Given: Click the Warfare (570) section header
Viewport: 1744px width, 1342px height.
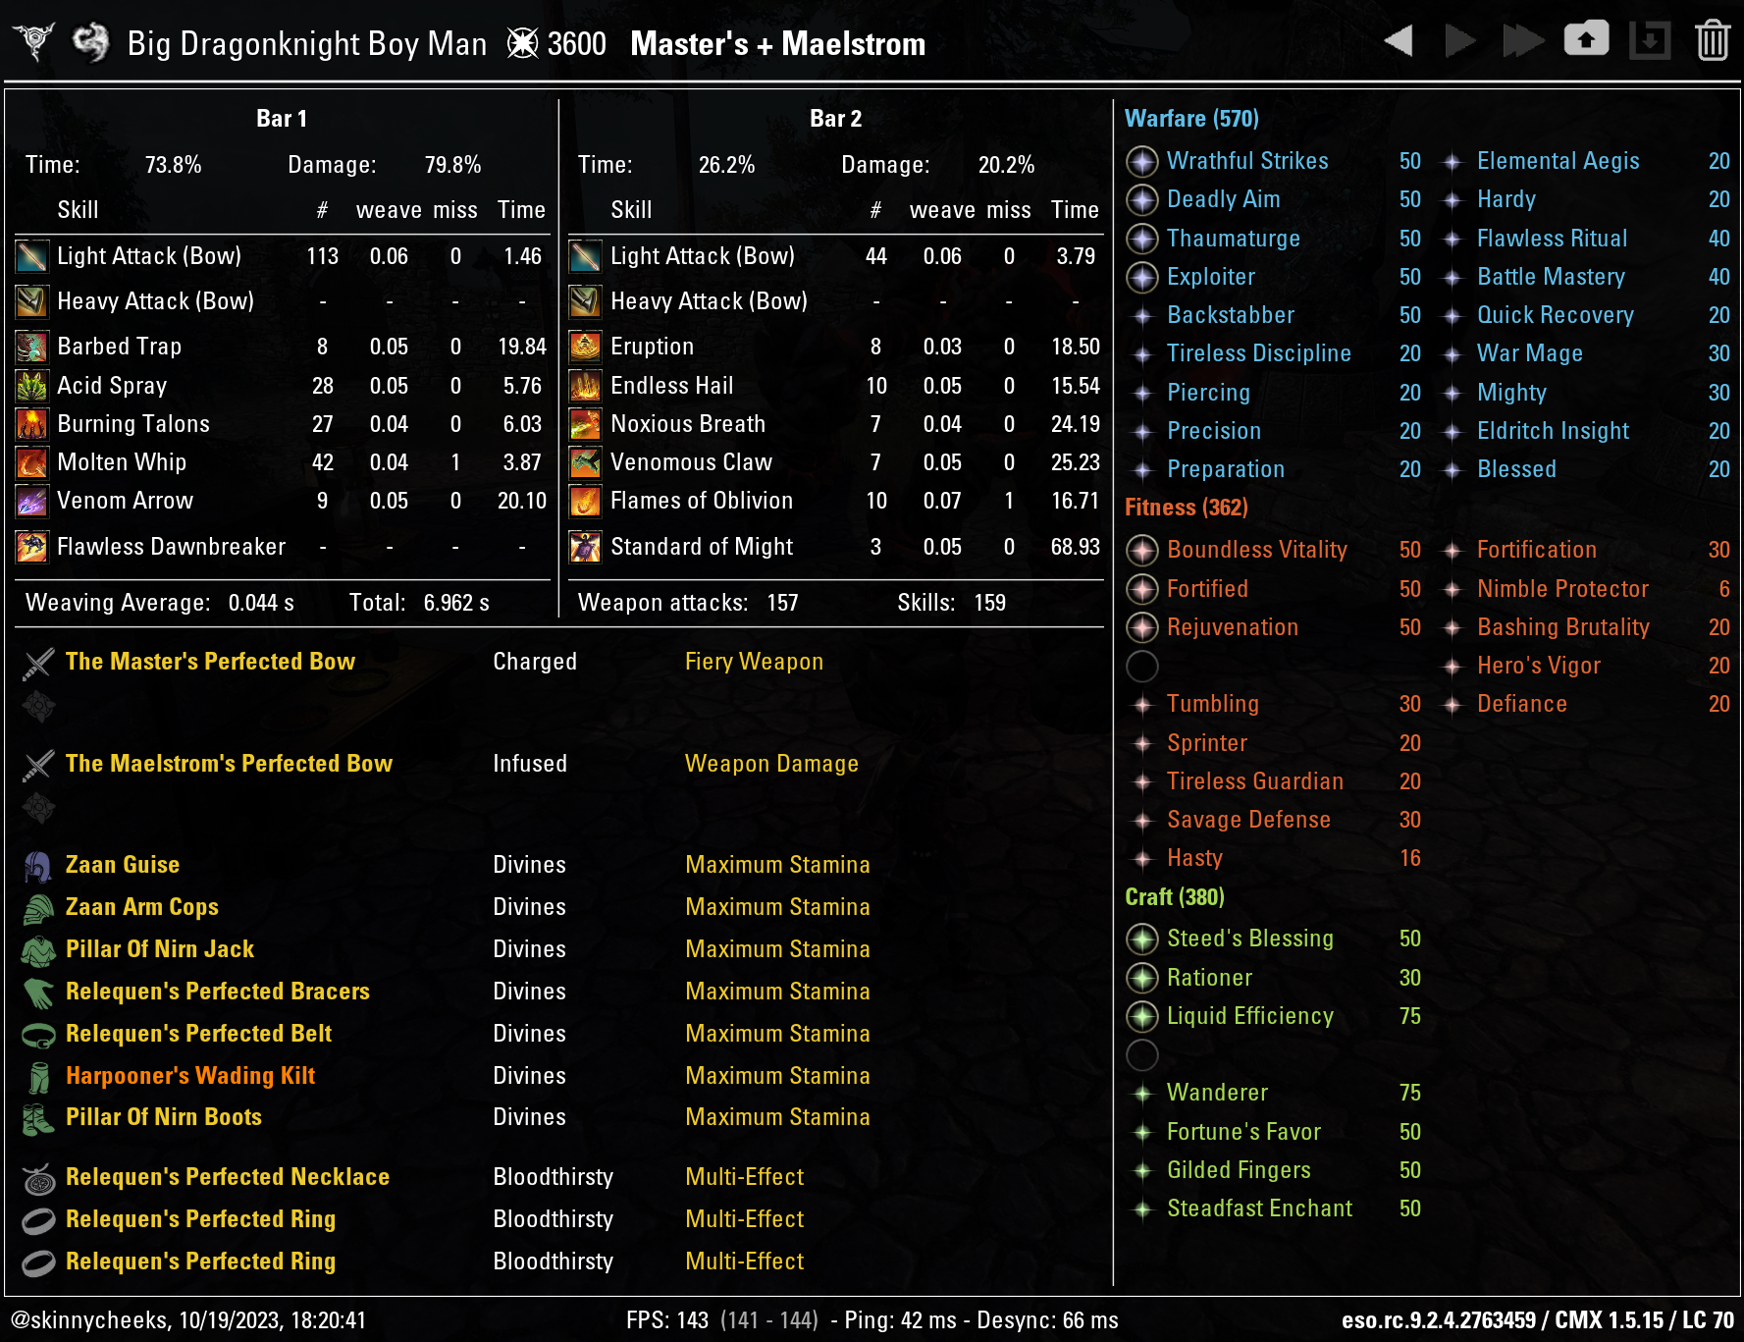Looking at the screenshot, I should 1191,119.
